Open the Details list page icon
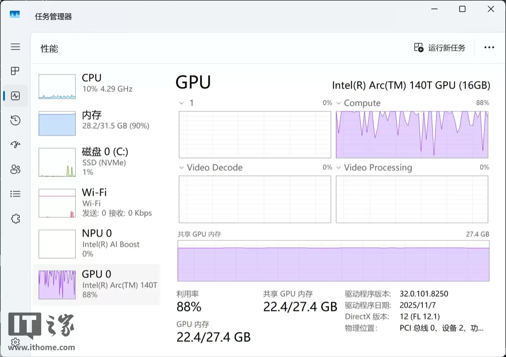Viewport: 506px width, 357px height. click(15, 194)
